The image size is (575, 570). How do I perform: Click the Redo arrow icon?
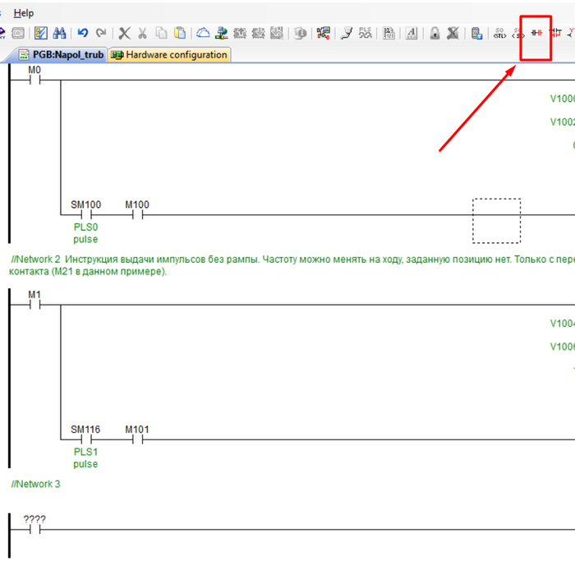[x=101, y=34]
